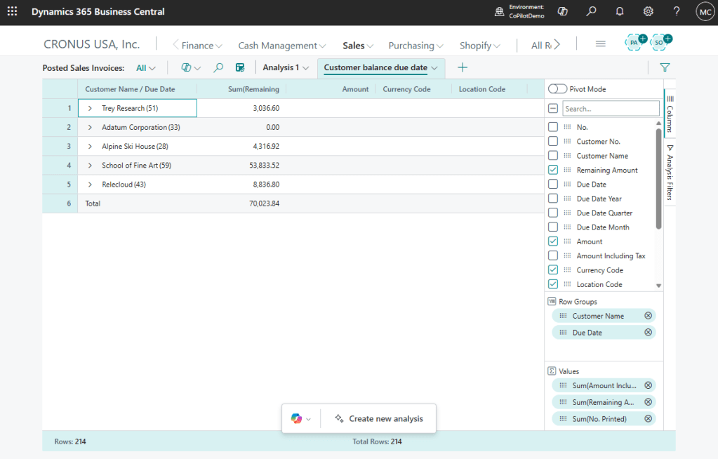
Task: Add a new analysis tab with plus icon
Action: coord(463,67)
